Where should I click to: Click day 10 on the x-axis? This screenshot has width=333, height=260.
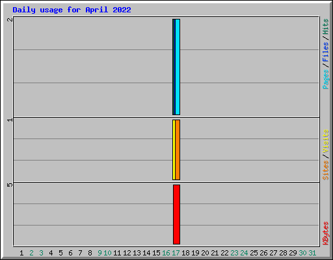pos(107,253)
